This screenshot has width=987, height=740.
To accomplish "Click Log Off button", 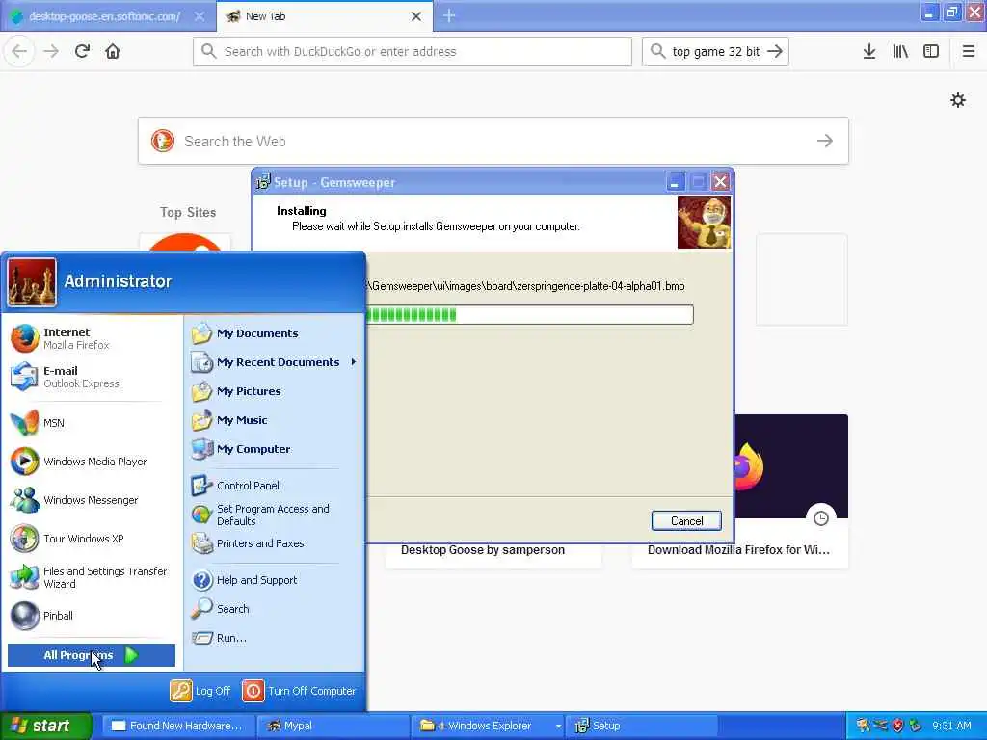I will (x=200, y=691).
